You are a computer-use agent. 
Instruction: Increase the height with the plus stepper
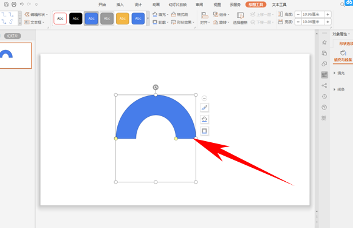(328, 14)
